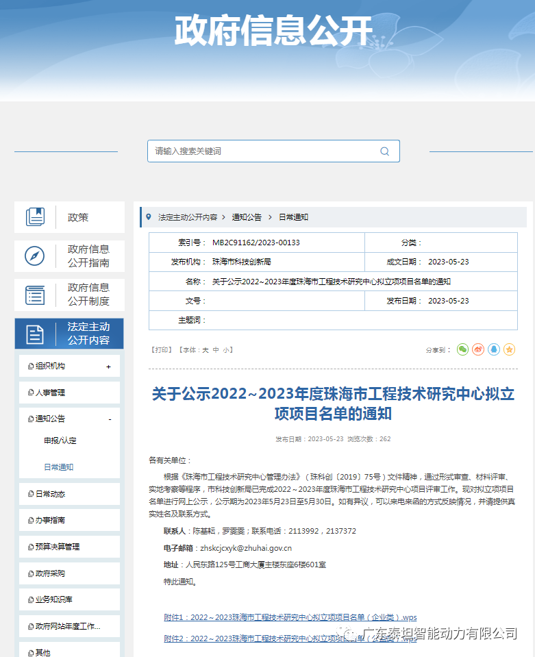Screen dimensions: 535x657
Task: Click the document icon for 法定主动公开内容
Action: coord(35,334)
